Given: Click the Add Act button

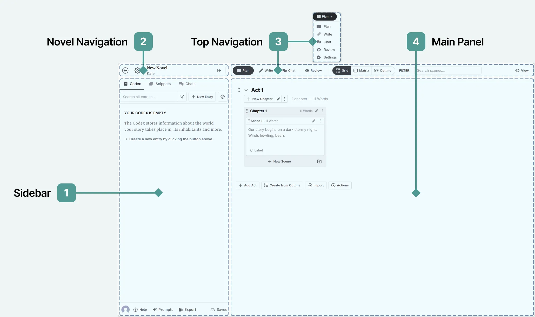Looking at the screenshot, I should 247,185.
